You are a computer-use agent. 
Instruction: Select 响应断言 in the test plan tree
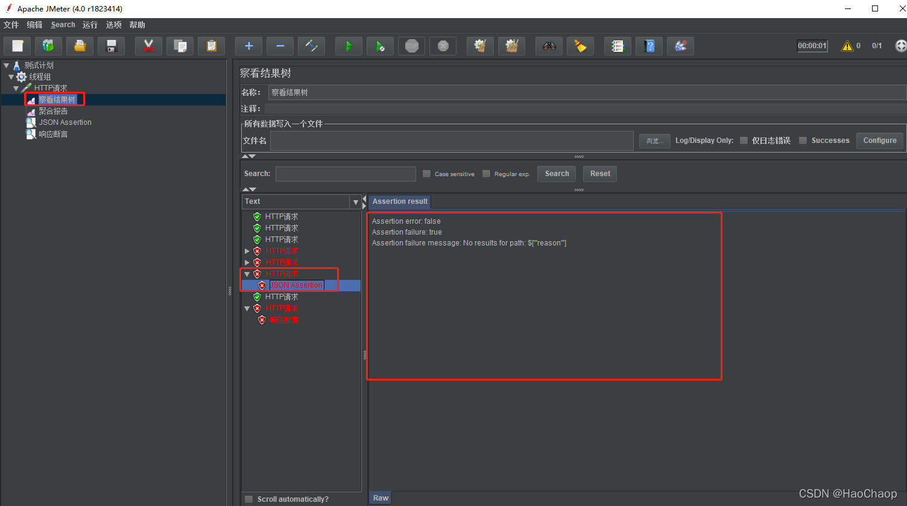tap(53, 134)
